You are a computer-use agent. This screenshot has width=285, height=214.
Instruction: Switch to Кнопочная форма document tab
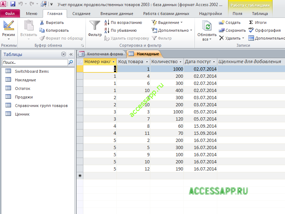(101, 54)
